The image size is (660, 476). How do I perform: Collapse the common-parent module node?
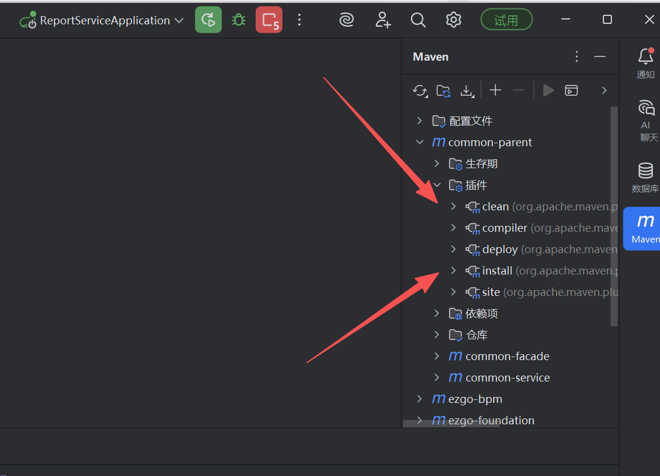coord(419,142)
